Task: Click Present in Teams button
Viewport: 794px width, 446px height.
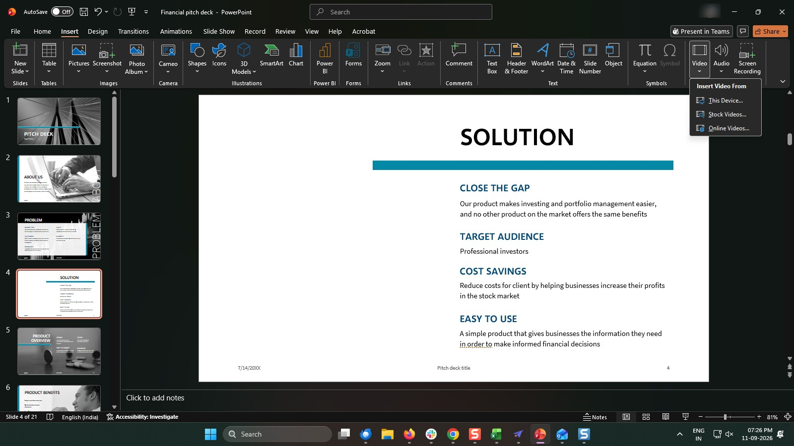Action: [701, 31]
